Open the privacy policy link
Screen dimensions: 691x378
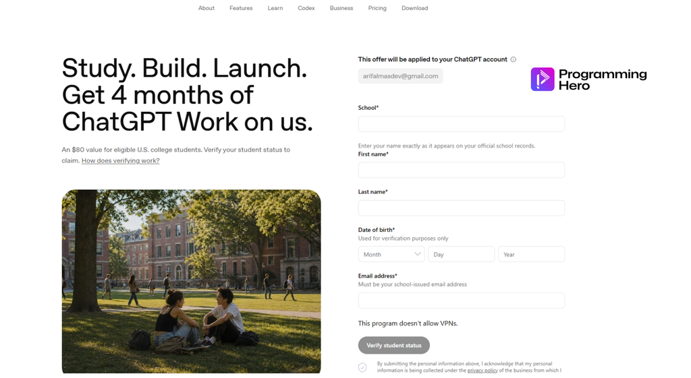(x=482, y=371)
